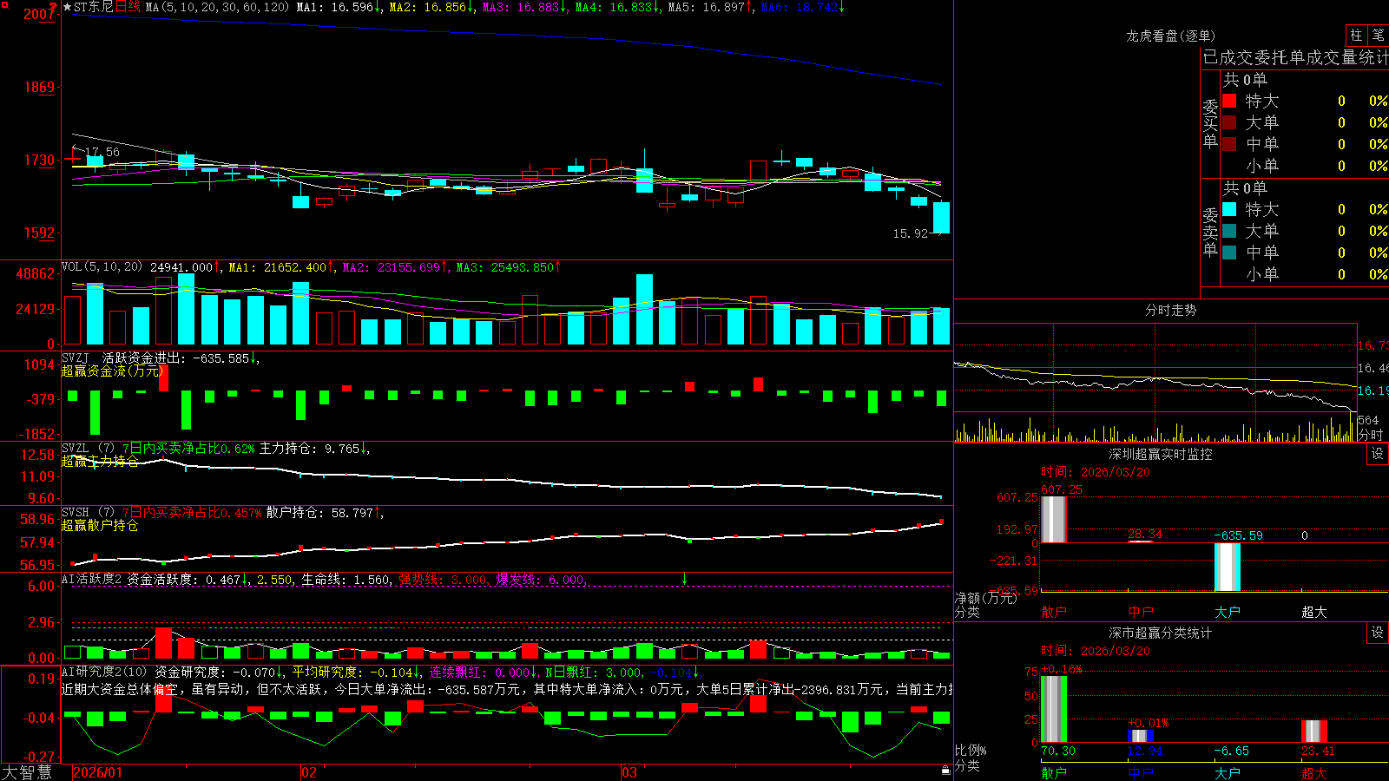Click the teal 中单 sell-order swatch
This screenshot has width=1389, height=781.
click(x=1229, y=253)
